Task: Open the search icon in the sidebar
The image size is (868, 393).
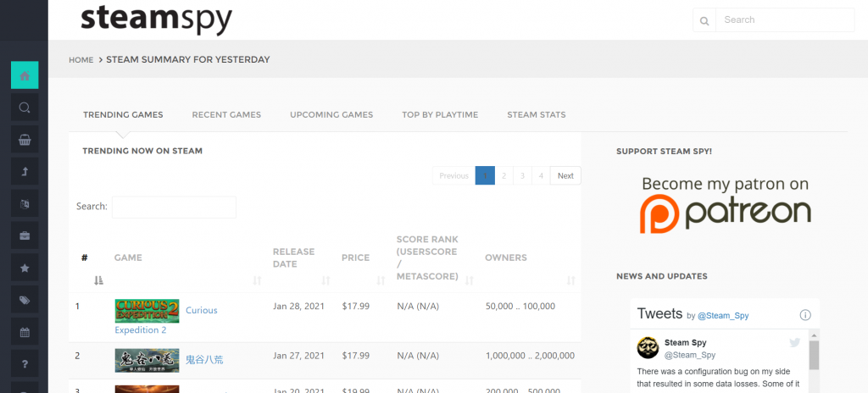Action: click(25, 108)
